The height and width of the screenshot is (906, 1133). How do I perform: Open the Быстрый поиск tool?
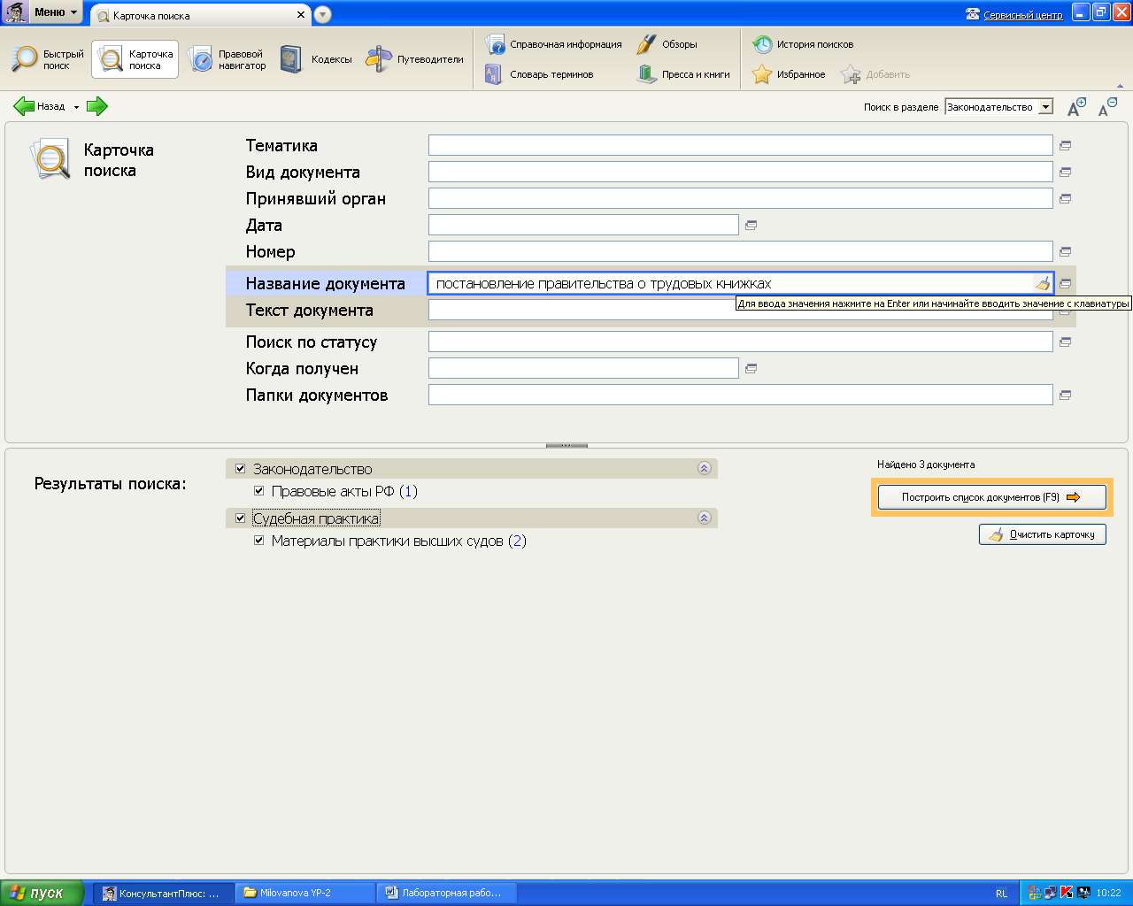click(x=48, y=59)
